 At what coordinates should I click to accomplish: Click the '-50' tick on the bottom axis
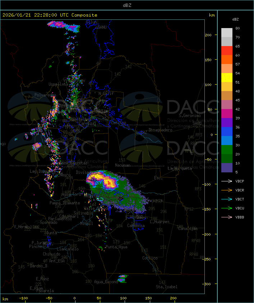coord(49,298)
